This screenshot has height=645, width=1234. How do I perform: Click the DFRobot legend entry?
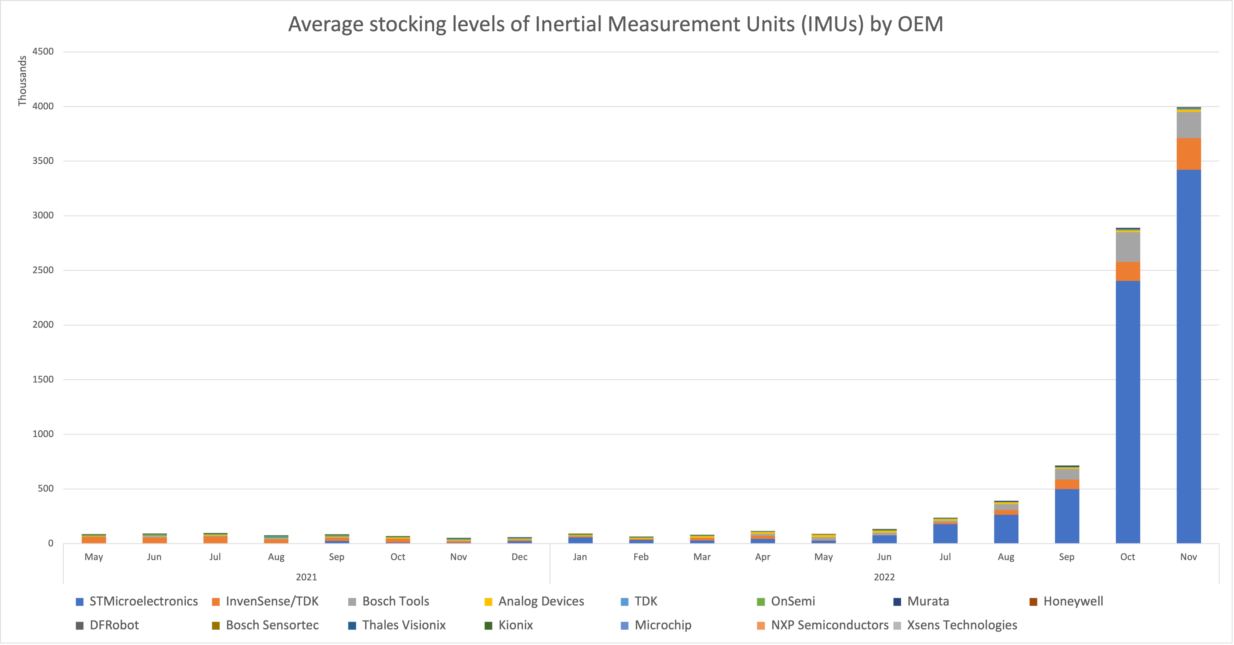114,625
